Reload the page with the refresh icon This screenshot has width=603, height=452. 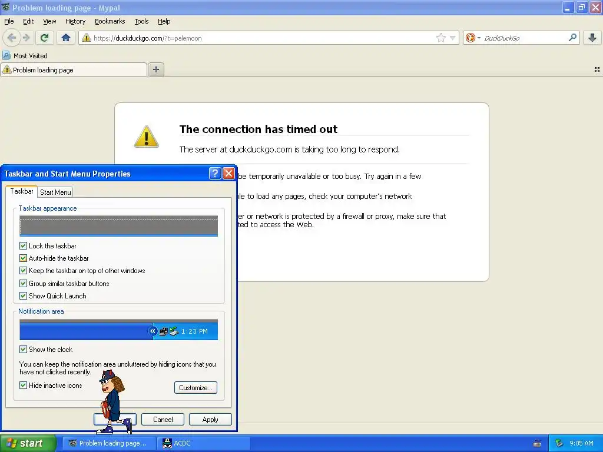pos(44,38)
